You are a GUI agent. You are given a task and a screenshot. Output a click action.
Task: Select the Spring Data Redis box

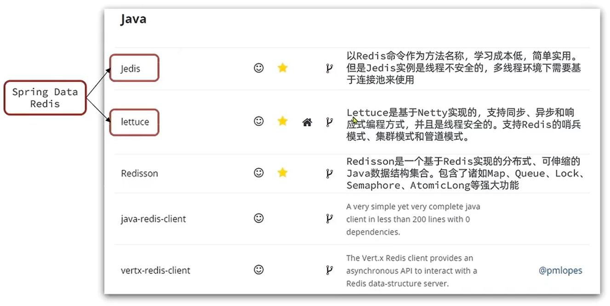click(x=45, y=98)
